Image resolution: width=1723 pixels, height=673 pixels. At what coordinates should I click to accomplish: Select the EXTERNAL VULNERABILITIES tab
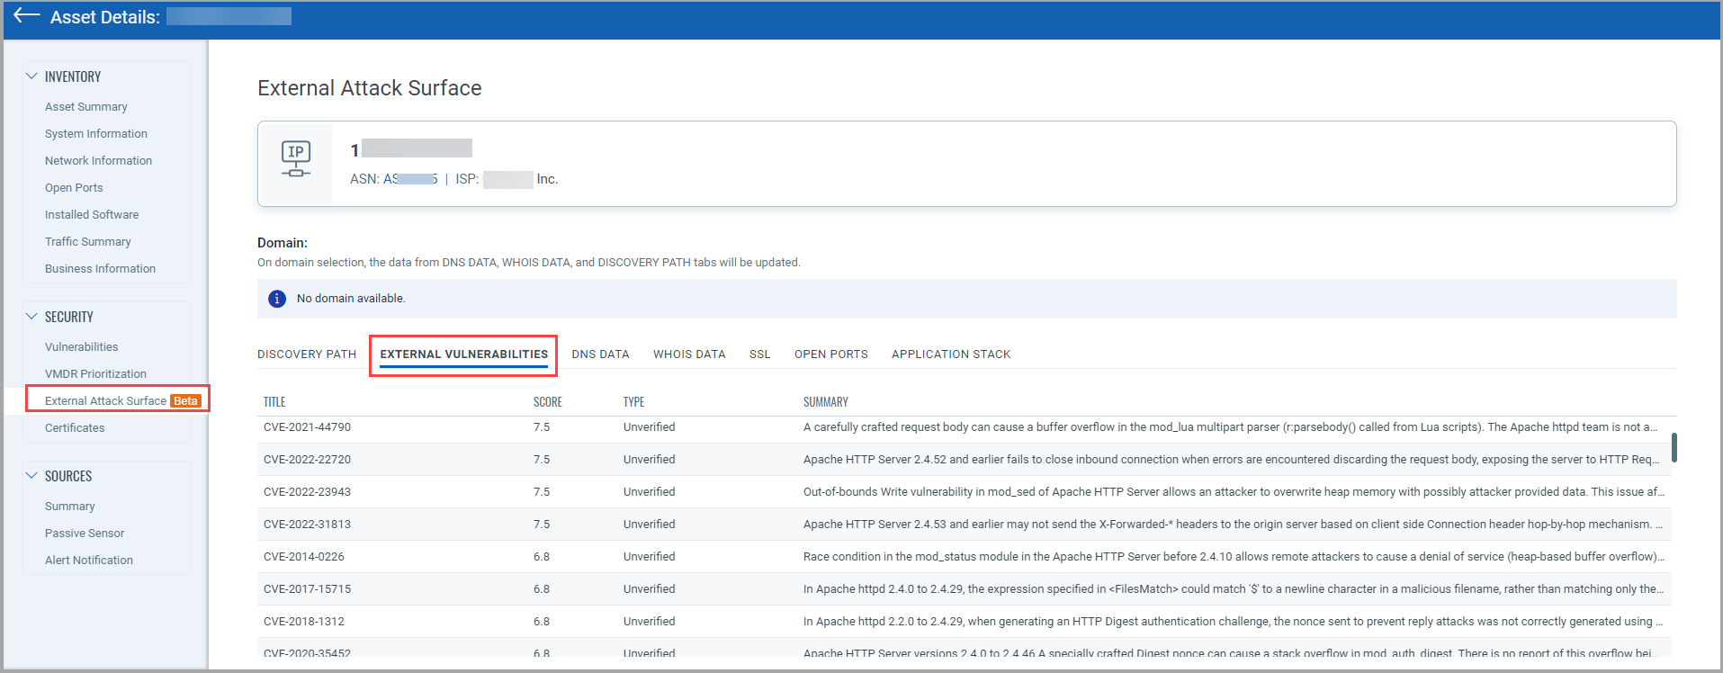coord(463,354)
